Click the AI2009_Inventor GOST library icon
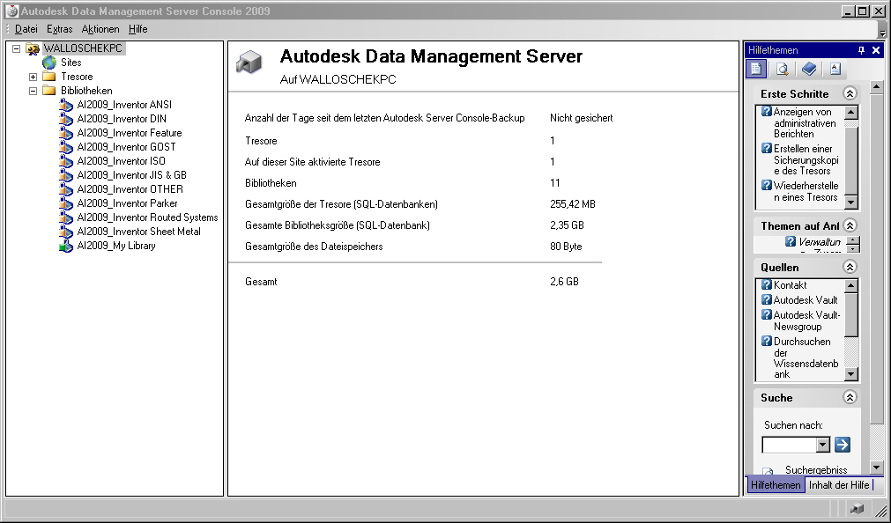Image resolution: width=891 pixels, height=523 pixels. point(66,147)
